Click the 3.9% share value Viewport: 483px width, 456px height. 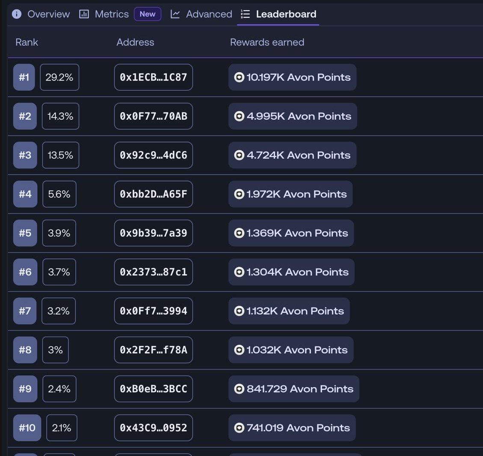coord(59,233)
